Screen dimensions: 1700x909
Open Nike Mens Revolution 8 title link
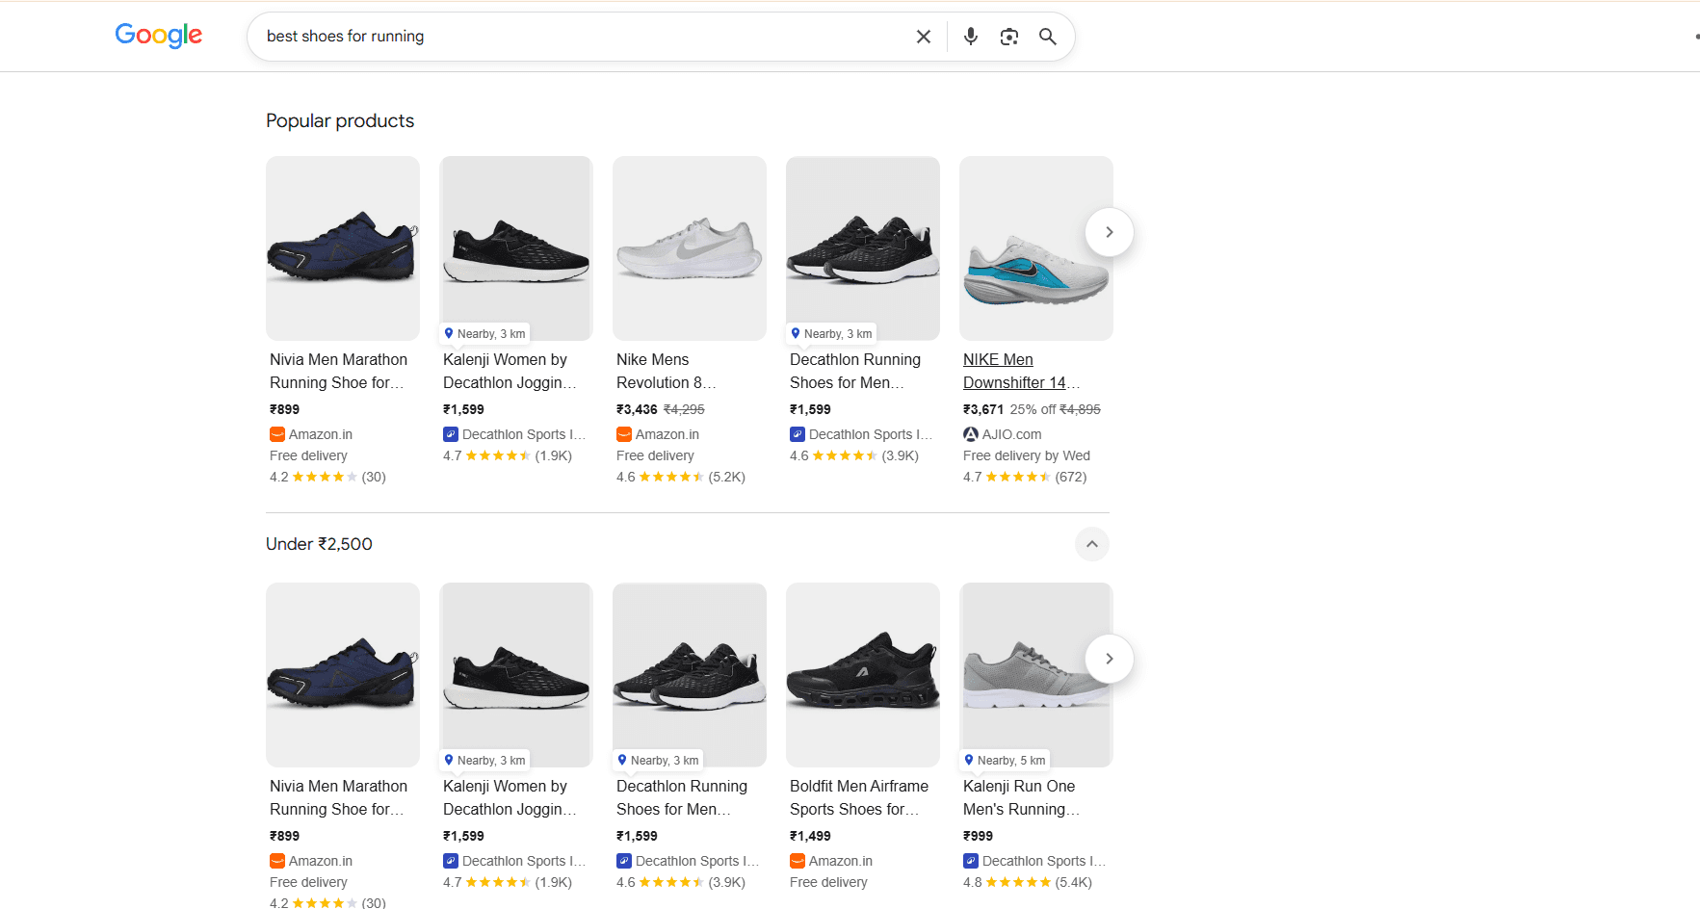click(666, 371)
